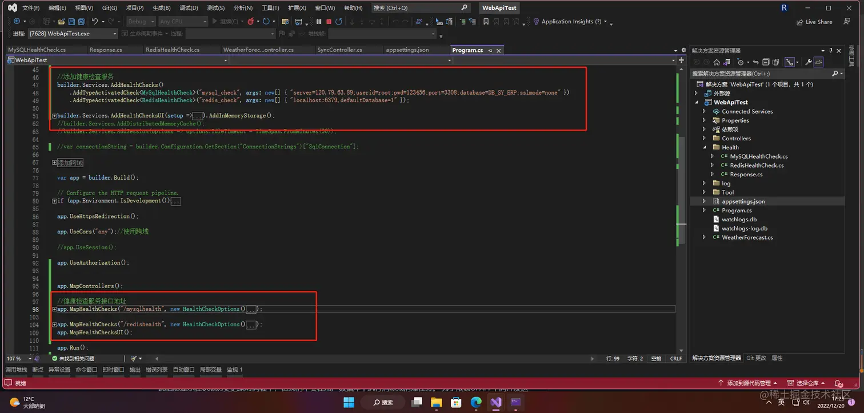Switch to the Git 更改 tab
The width and height of the screenshot is (864, 413).
tap(756, 358)
